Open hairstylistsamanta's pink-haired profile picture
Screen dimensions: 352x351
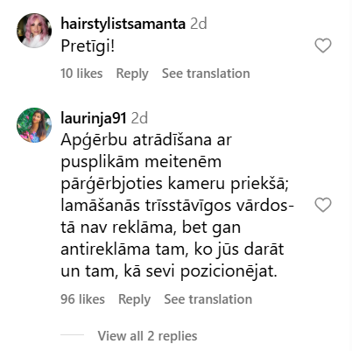point(34,31)
